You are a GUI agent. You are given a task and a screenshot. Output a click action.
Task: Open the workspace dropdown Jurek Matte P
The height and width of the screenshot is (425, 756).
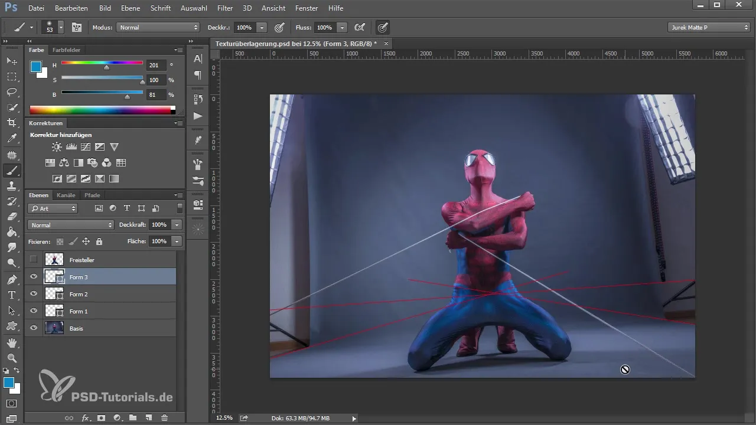[709, 27]
